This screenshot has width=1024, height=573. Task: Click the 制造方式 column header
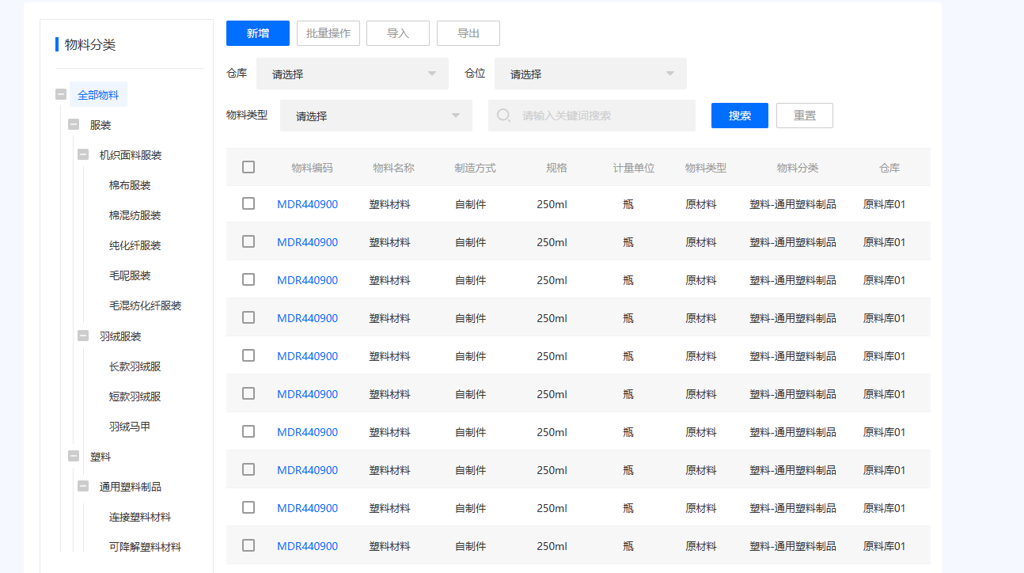tap(475, 168)
